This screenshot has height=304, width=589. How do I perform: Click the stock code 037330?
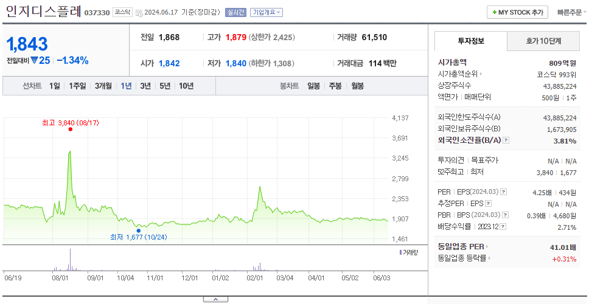[x=97, y=13]
